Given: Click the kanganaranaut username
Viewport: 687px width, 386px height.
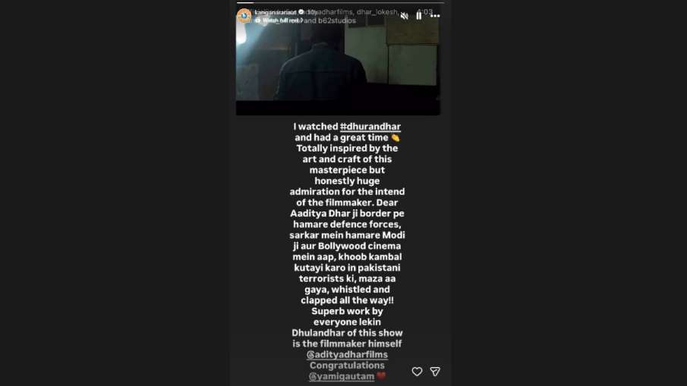Looking at the screenshot, I should [276, 12].
